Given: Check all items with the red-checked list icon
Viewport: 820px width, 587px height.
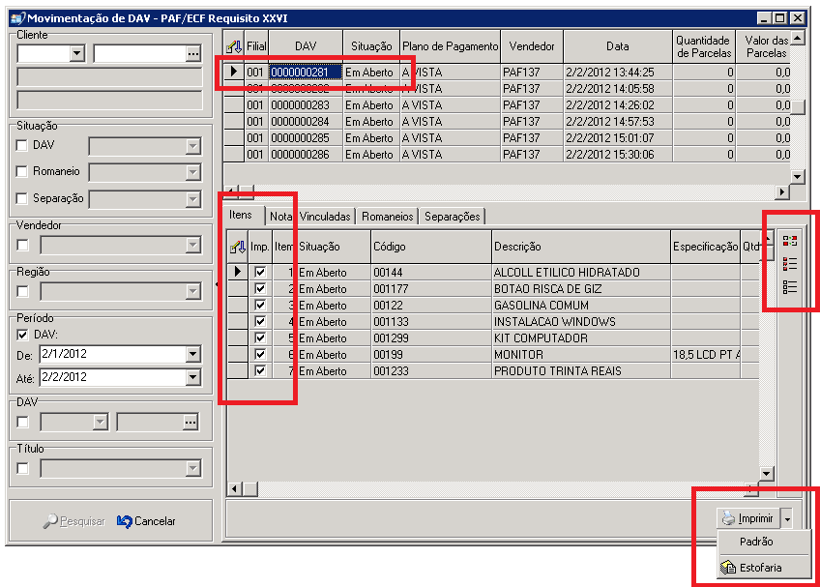Looking at the screenshot, I should (x=790, y=264).
